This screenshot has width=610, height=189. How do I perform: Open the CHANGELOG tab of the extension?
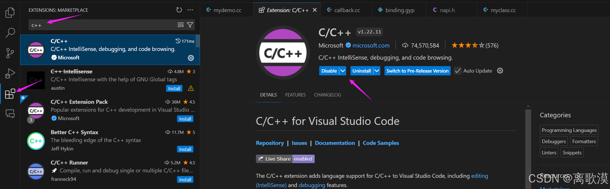(x=327, y=95)
